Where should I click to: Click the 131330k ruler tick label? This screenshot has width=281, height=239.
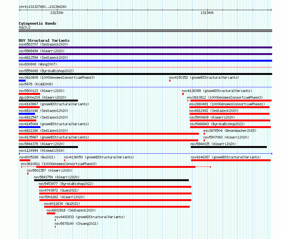coord(57,13)
